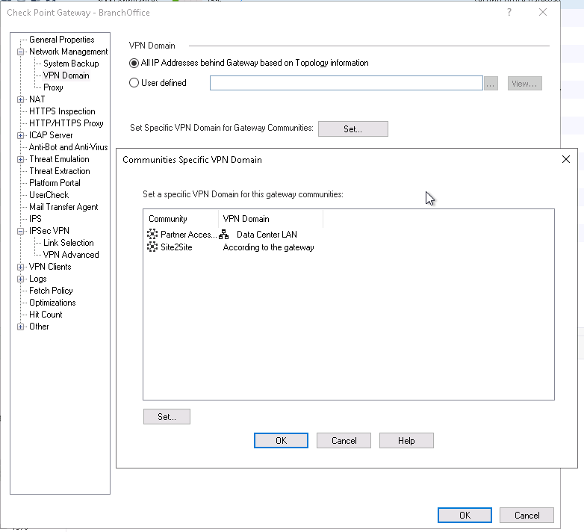Select IPS in the tree
This screenshot has height=532, width=584.
(x=35, y=219)
